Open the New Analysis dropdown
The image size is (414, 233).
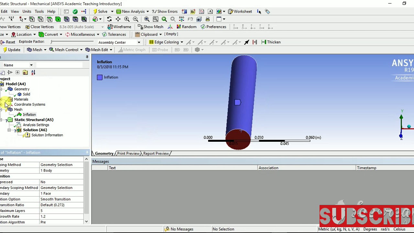click(x=147, y=12)
